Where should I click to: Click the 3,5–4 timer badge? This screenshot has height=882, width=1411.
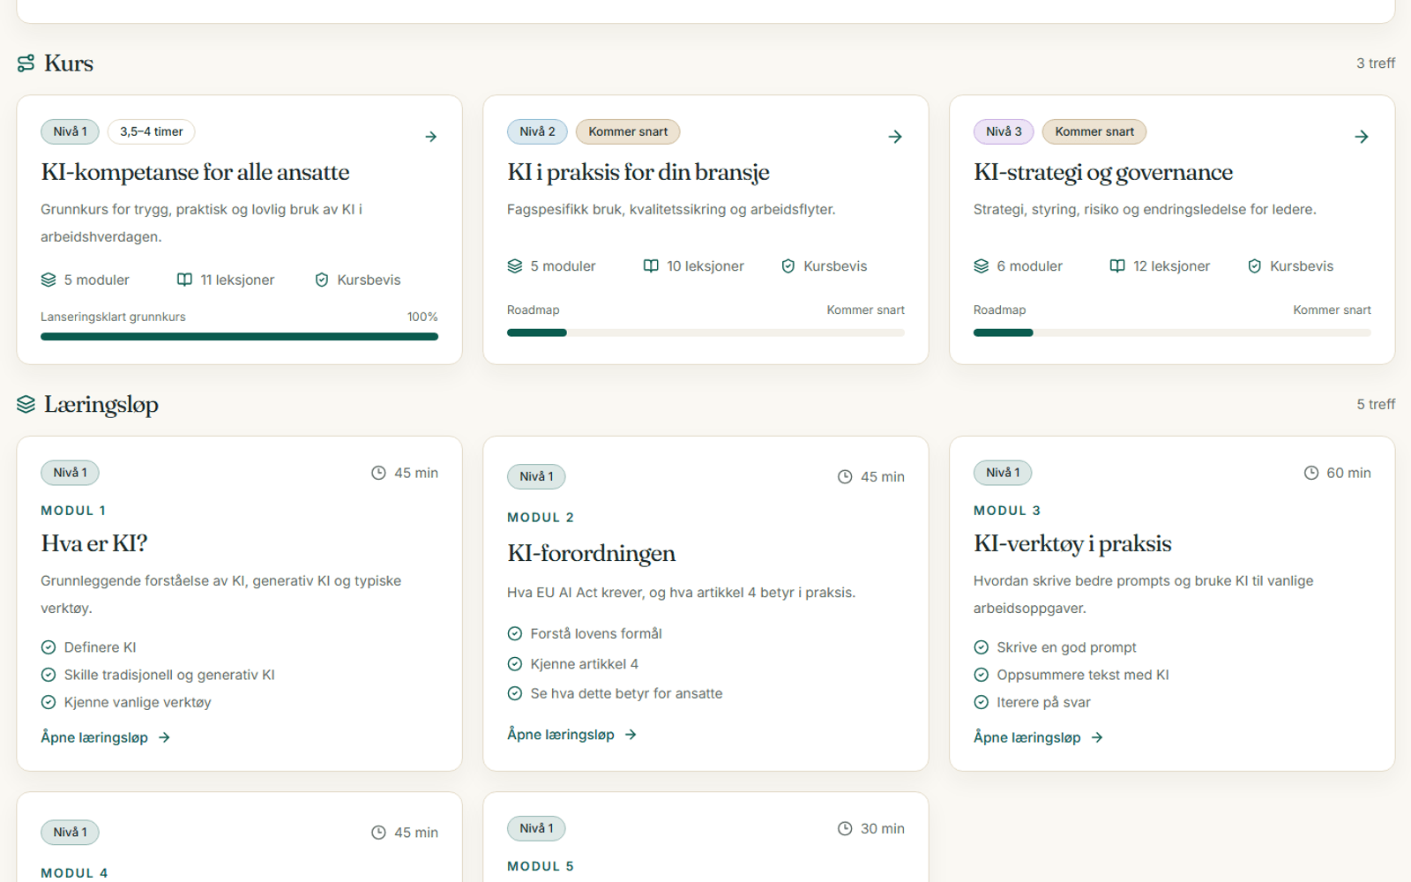click(152, 131)
